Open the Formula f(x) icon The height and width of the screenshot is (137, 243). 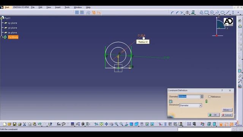click(x=58, y=124)
